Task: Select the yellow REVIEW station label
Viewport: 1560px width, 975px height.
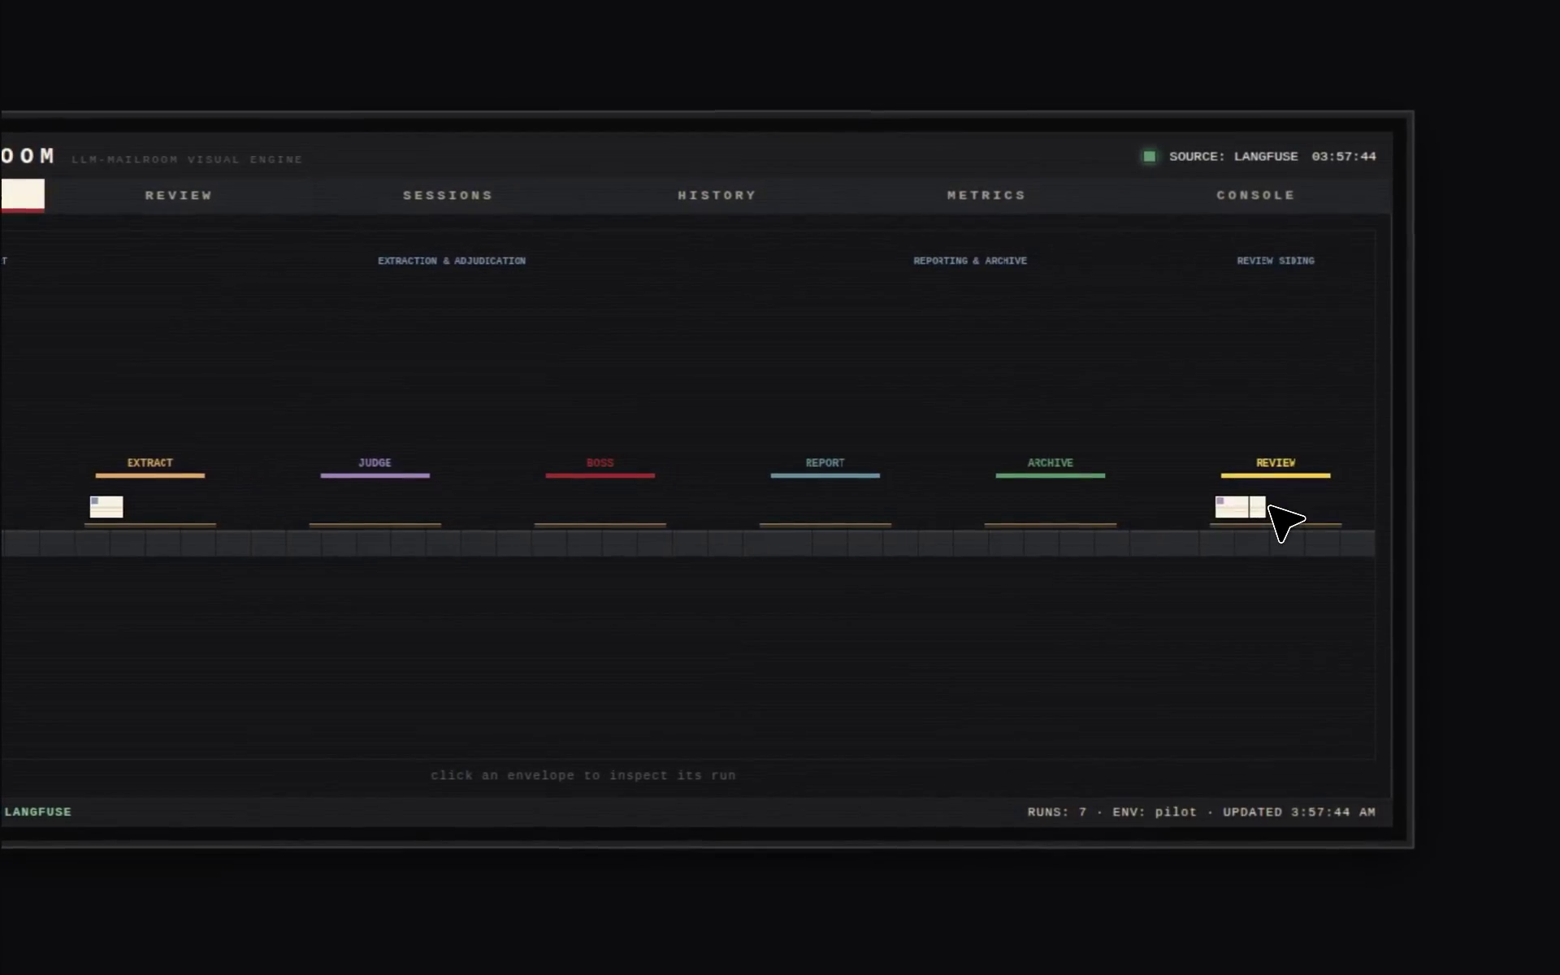Action: click(x=1276, y=462)
